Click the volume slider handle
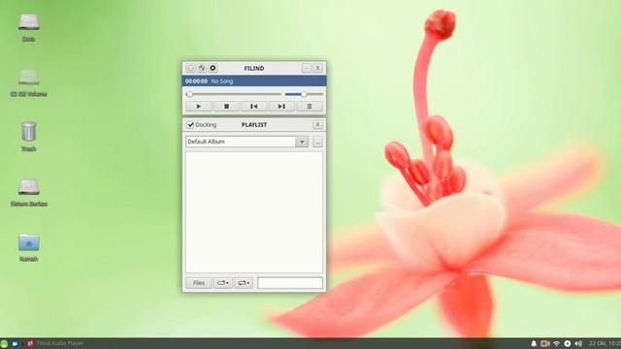 (304, 94)
